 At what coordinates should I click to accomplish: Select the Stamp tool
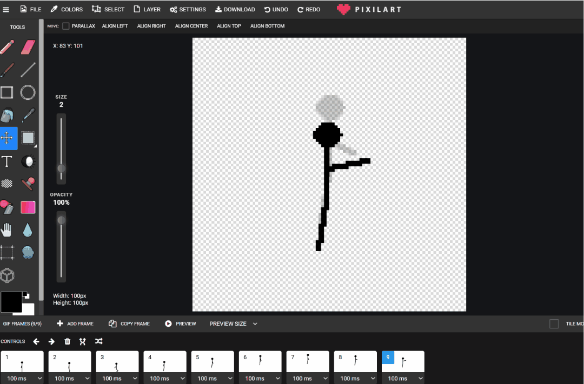pos(28,184)
